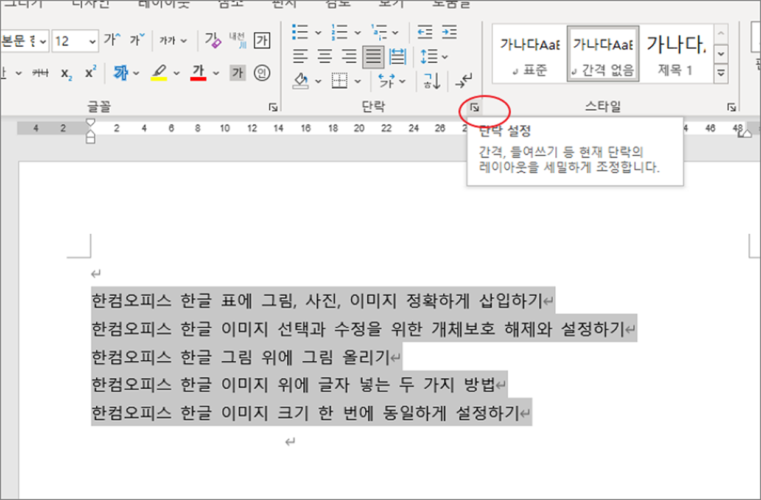Expand the font color dropdown arrow
The width and height of the screenshot is (761, 500).
pos(216,73)
